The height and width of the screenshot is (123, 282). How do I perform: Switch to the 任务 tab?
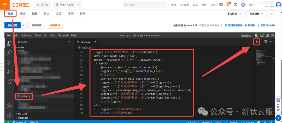(83, 14)
